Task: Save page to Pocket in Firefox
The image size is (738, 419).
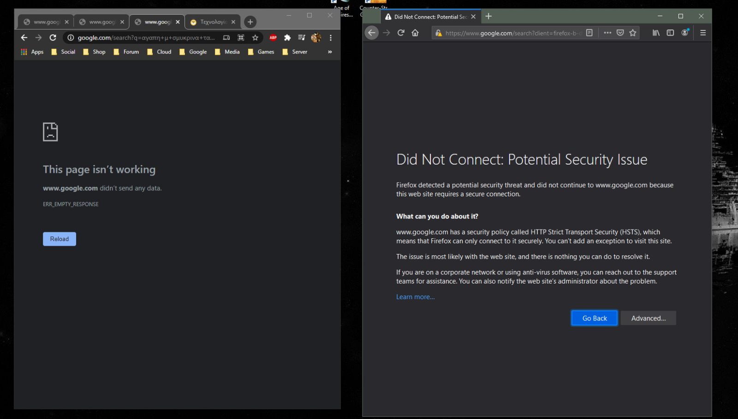Action: [x=620, y=33]
